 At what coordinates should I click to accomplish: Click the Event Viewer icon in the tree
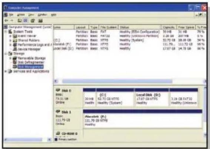tap(15, 36)
